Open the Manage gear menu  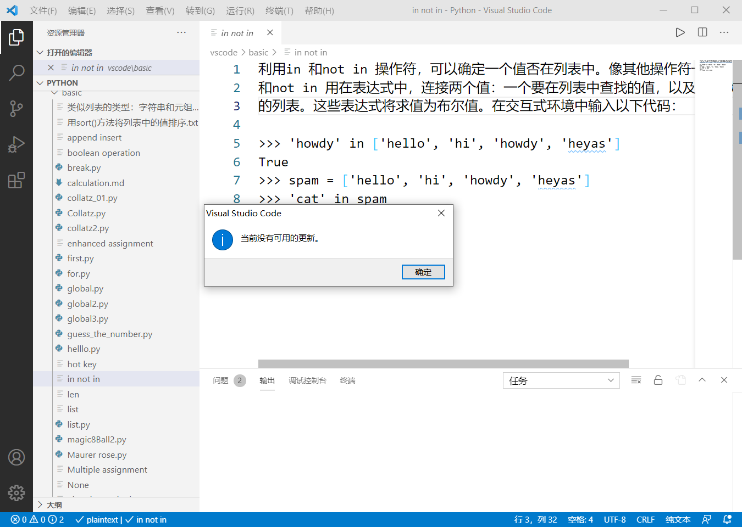pos(16,493)
